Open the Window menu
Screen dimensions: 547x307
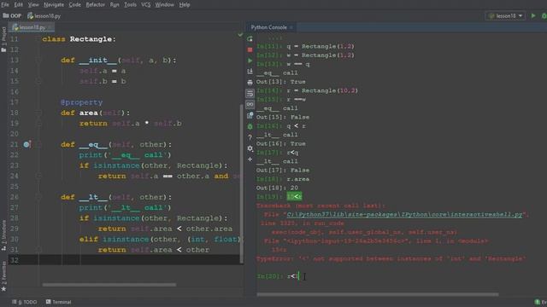164,4
